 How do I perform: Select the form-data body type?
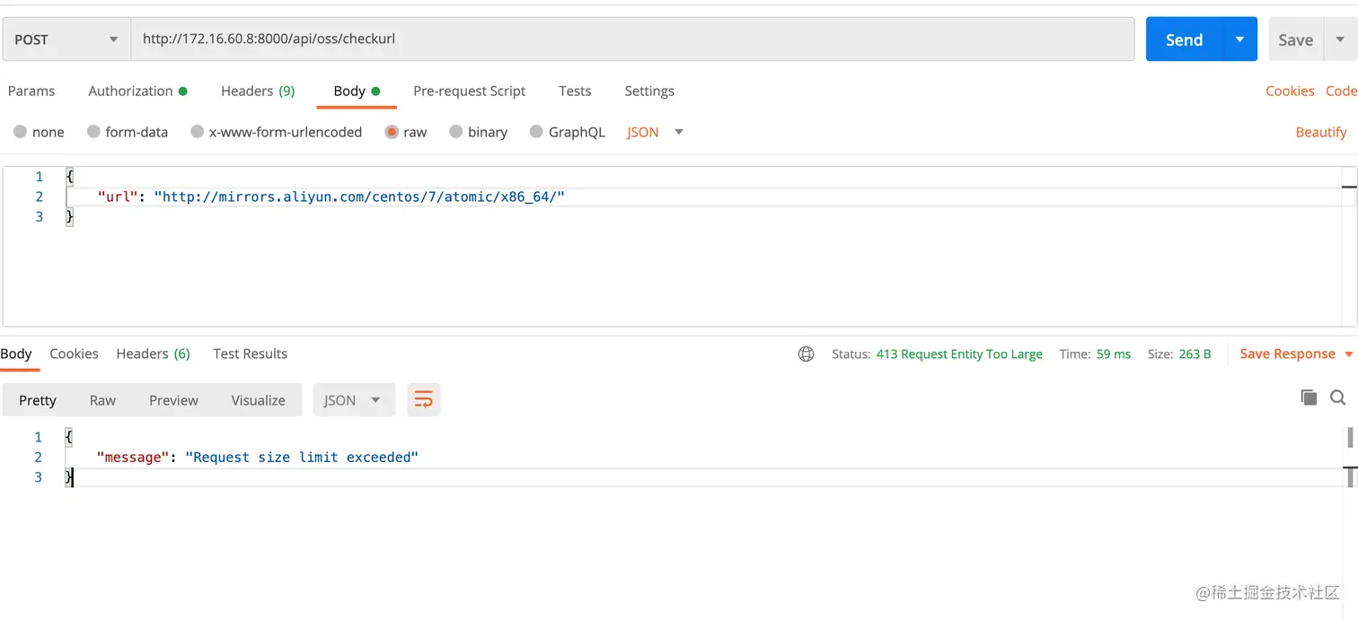[128, 132]
